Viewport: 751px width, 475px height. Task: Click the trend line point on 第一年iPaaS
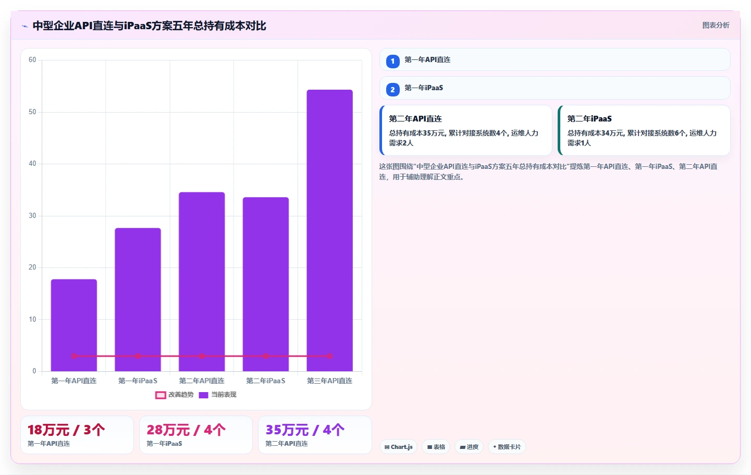tap(138, 356)
